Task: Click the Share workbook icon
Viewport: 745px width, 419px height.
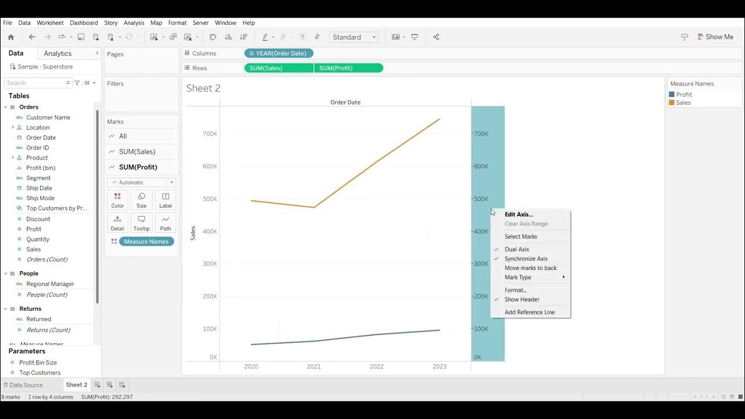Action: [x=436, y=37]
